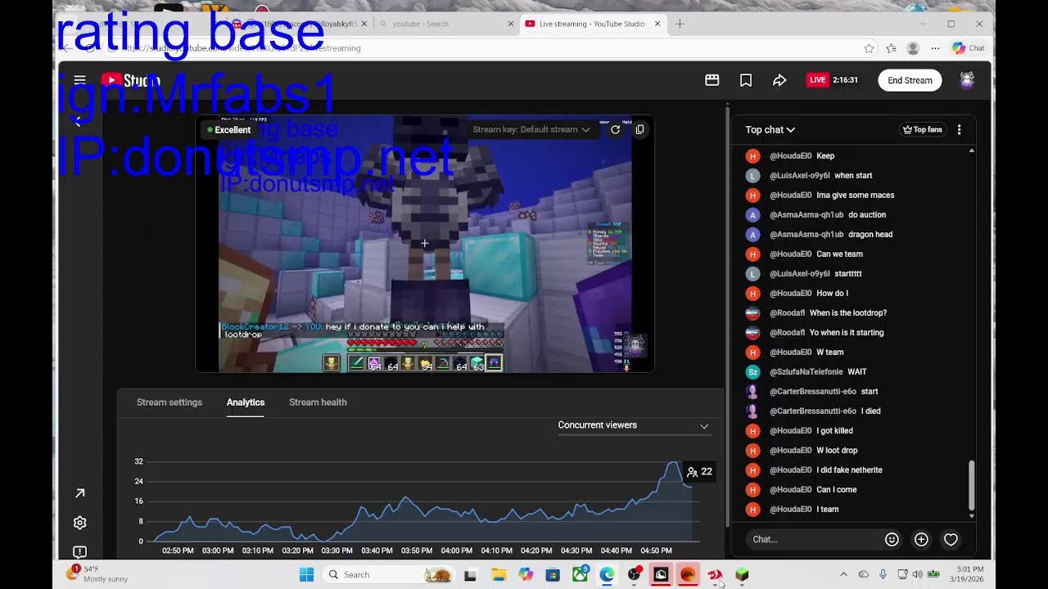Viewport: 1048px width, 589px height.
Task: Open the pop-out arrow icon in sidebar
Action: coord(79,493)
